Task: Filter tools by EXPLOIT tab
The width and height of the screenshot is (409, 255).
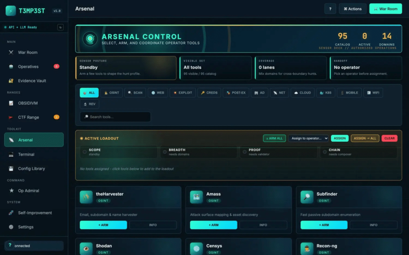Action: (183, 92)
